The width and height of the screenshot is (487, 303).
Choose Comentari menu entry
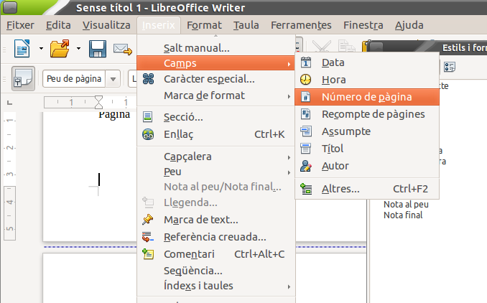(x=216, y=254)
